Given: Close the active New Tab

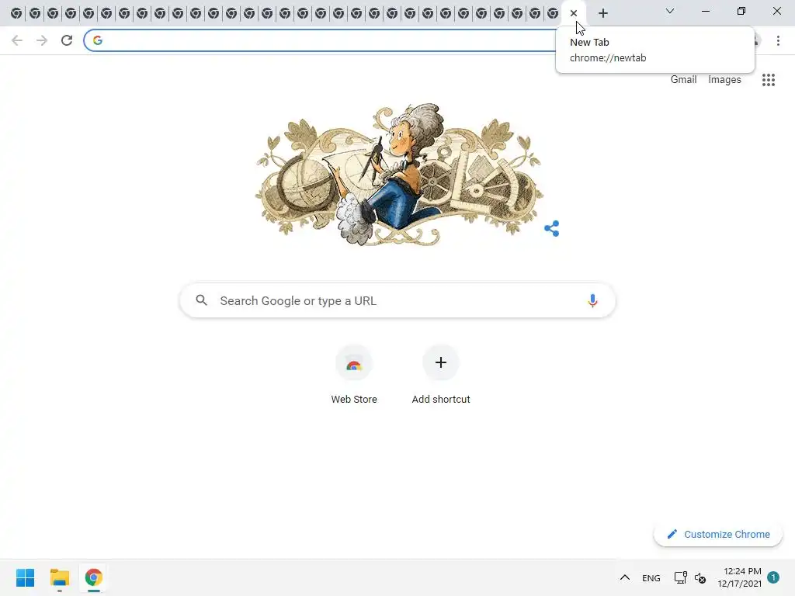Looking at the screenshot, I should (x=574, y=13).
